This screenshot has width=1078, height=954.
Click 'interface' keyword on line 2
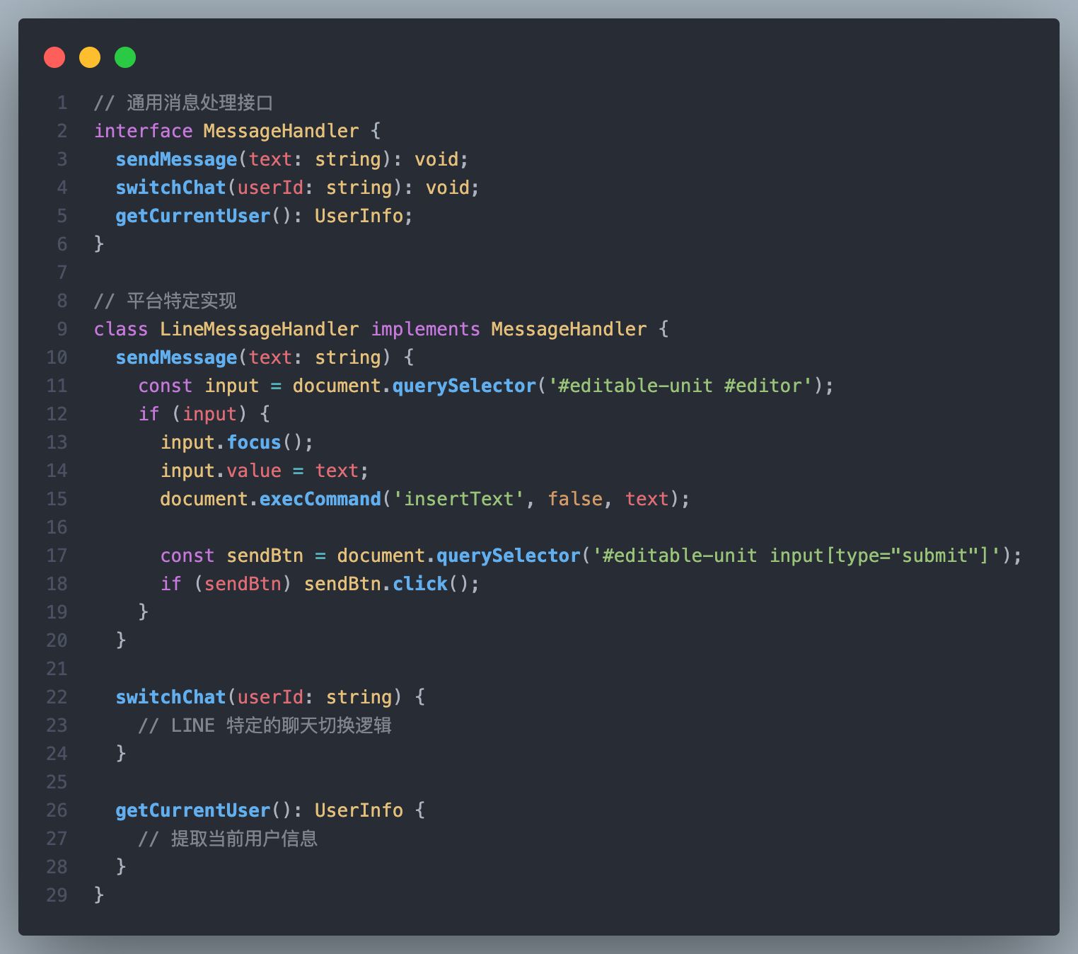click(x=144, y=131)
